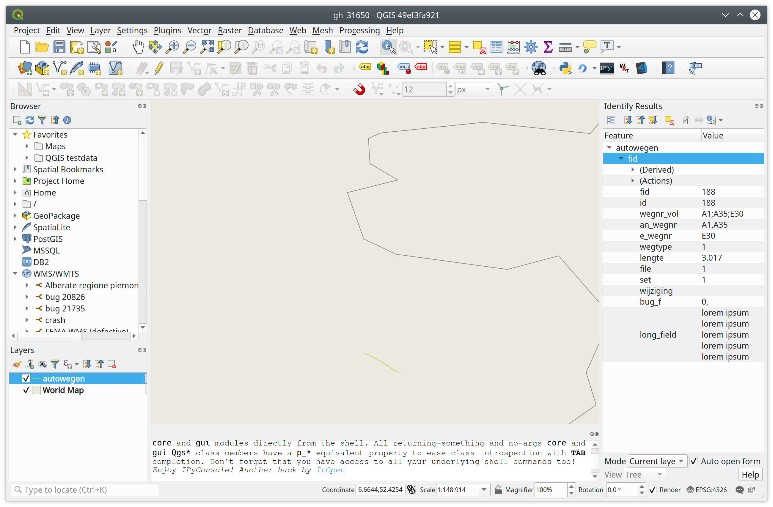
Task: Click the Refresh map canvas icon
Action: [362, 47]
